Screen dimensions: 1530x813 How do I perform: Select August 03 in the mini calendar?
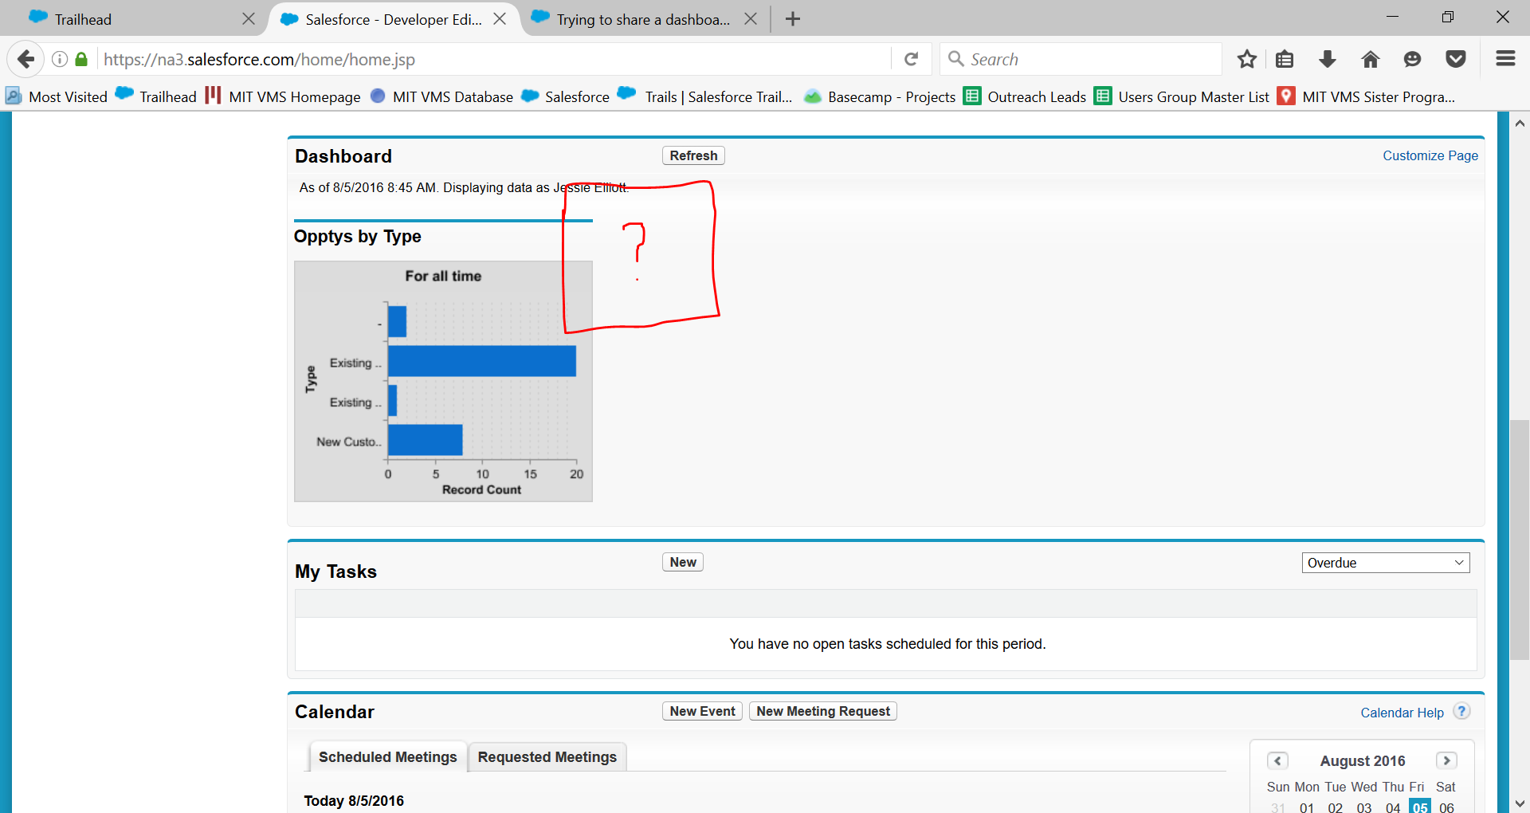point(1364,807)
